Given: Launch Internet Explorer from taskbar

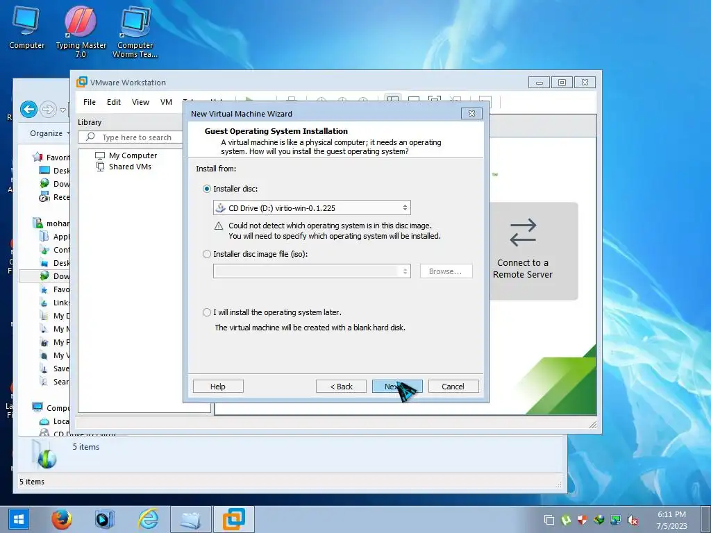Looking at the screenshot, I should [x=149, y=519].
